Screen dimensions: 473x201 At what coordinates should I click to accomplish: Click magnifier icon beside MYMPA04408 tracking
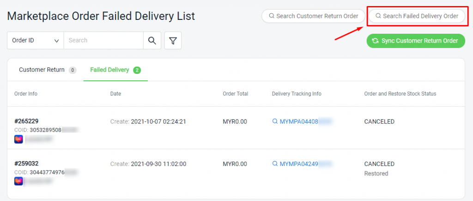click(275, 122)
